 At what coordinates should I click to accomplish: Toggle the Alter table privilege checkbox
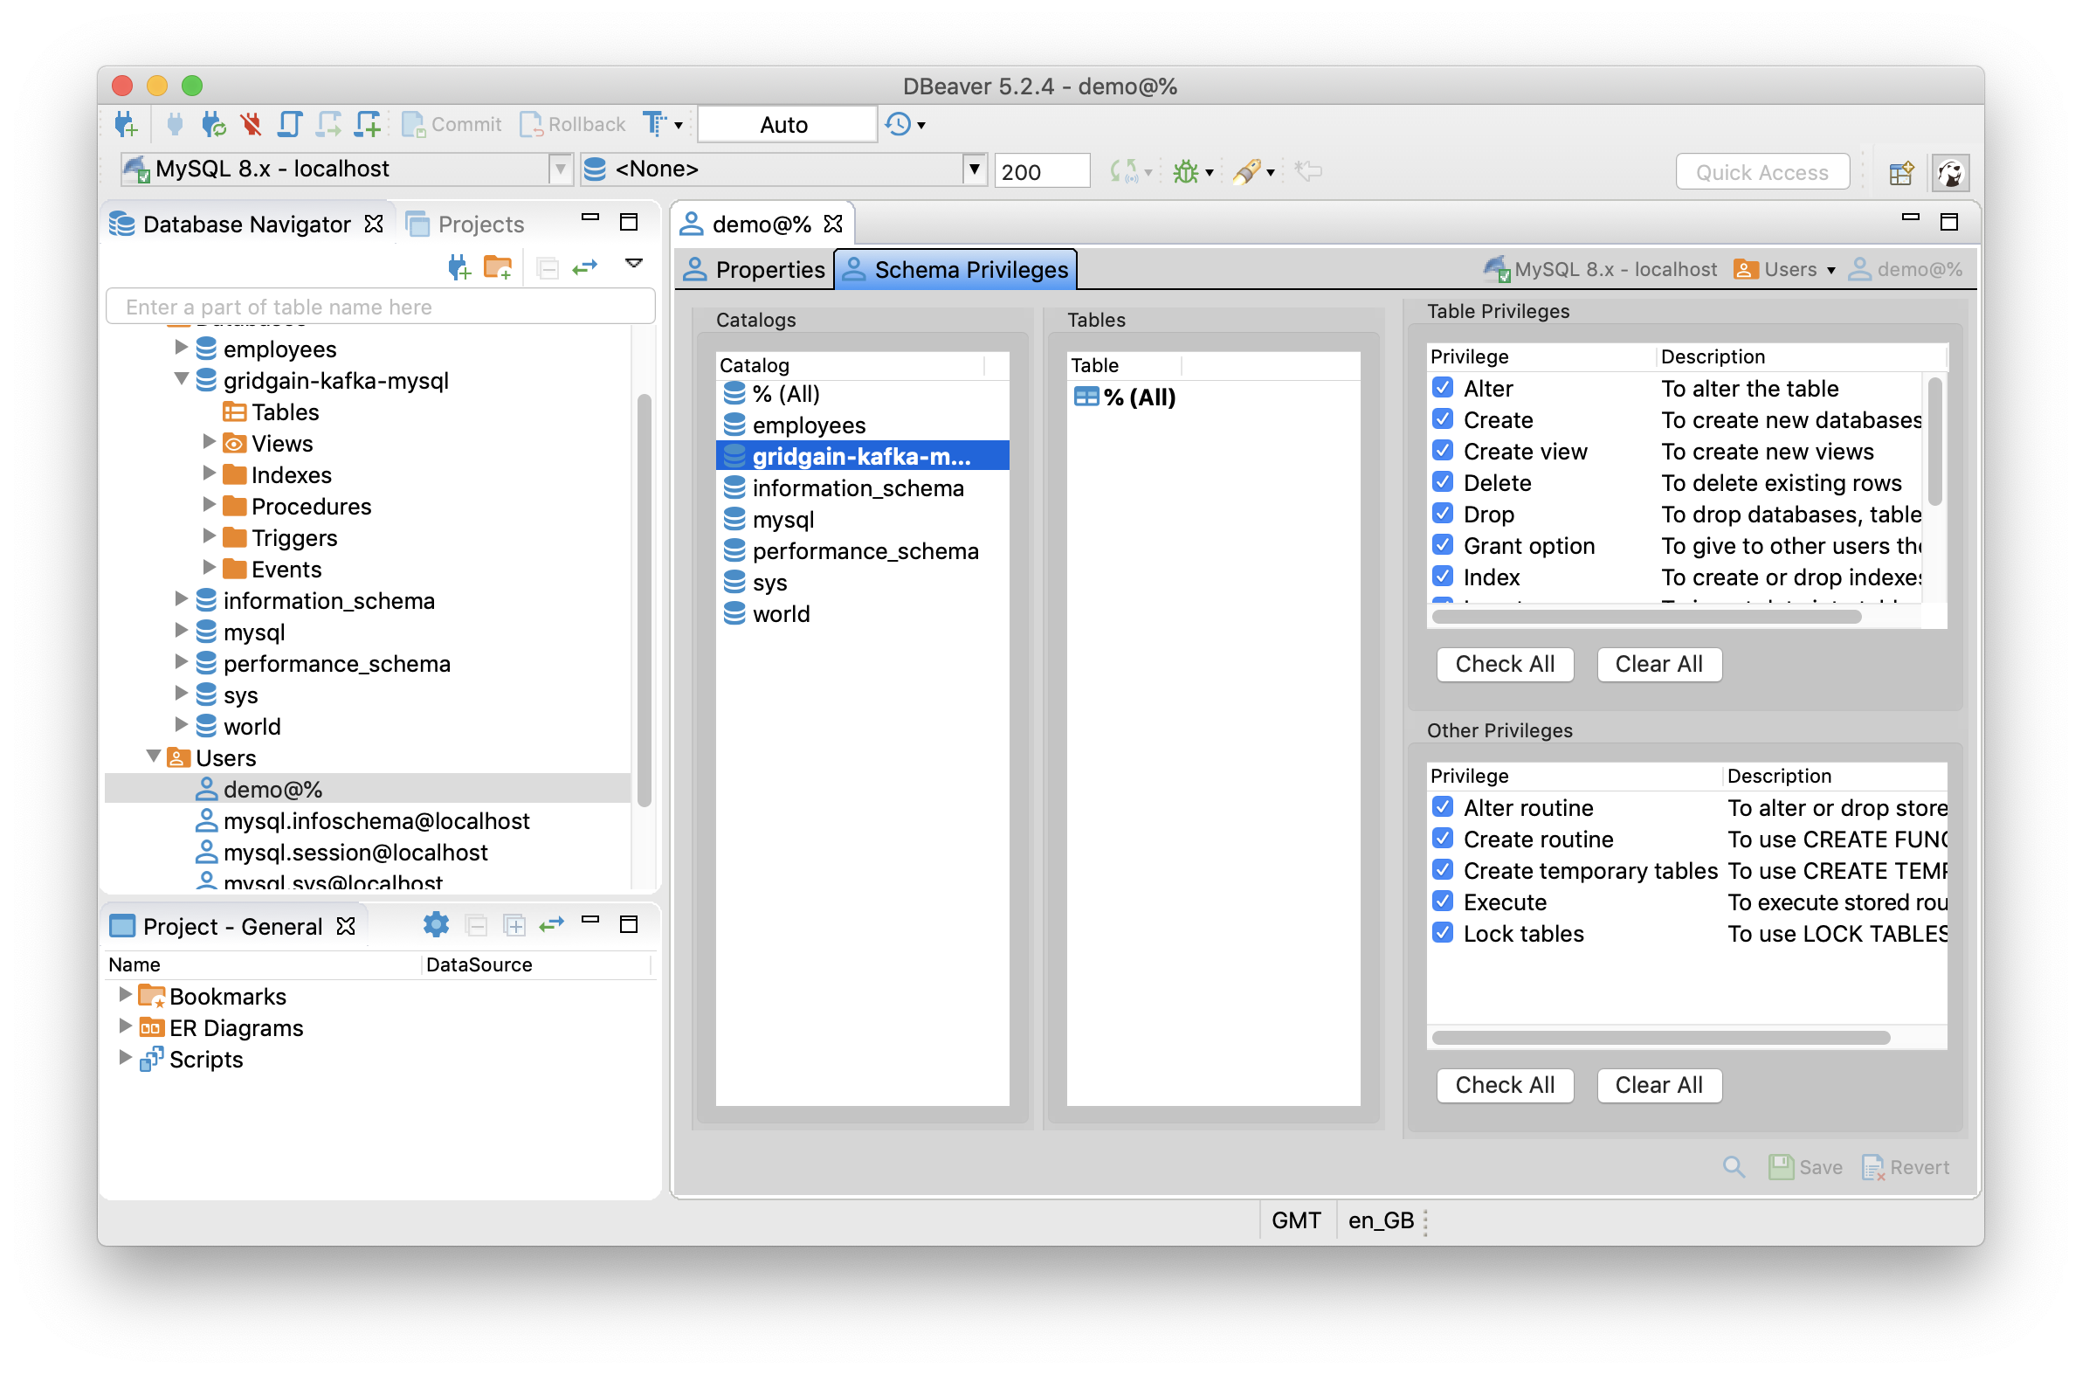tap(1444, 388)
